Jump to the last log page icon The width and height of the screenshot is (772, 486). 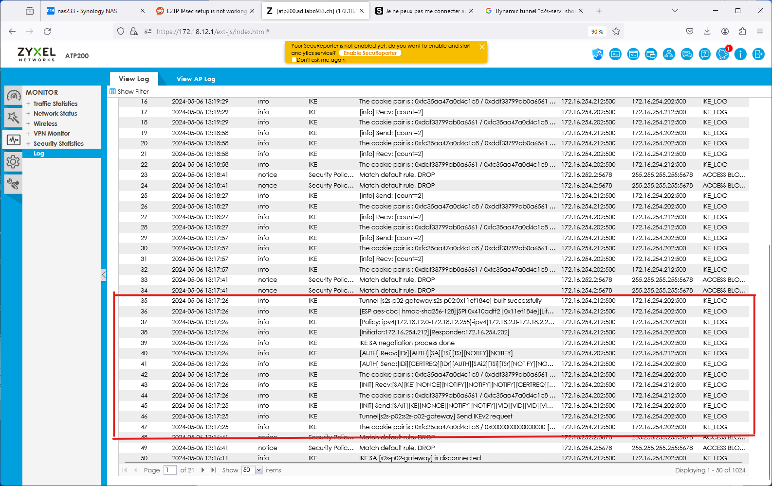214,470
